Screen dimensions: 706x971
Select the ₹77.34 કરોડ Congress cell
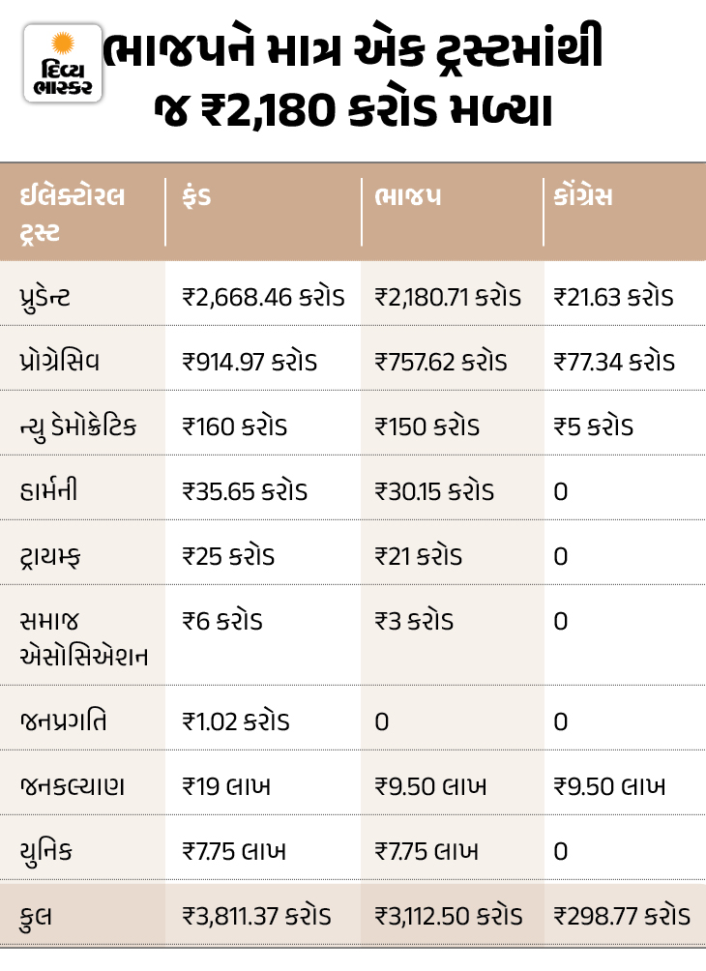pyautogui.click(x=614, y=362)
